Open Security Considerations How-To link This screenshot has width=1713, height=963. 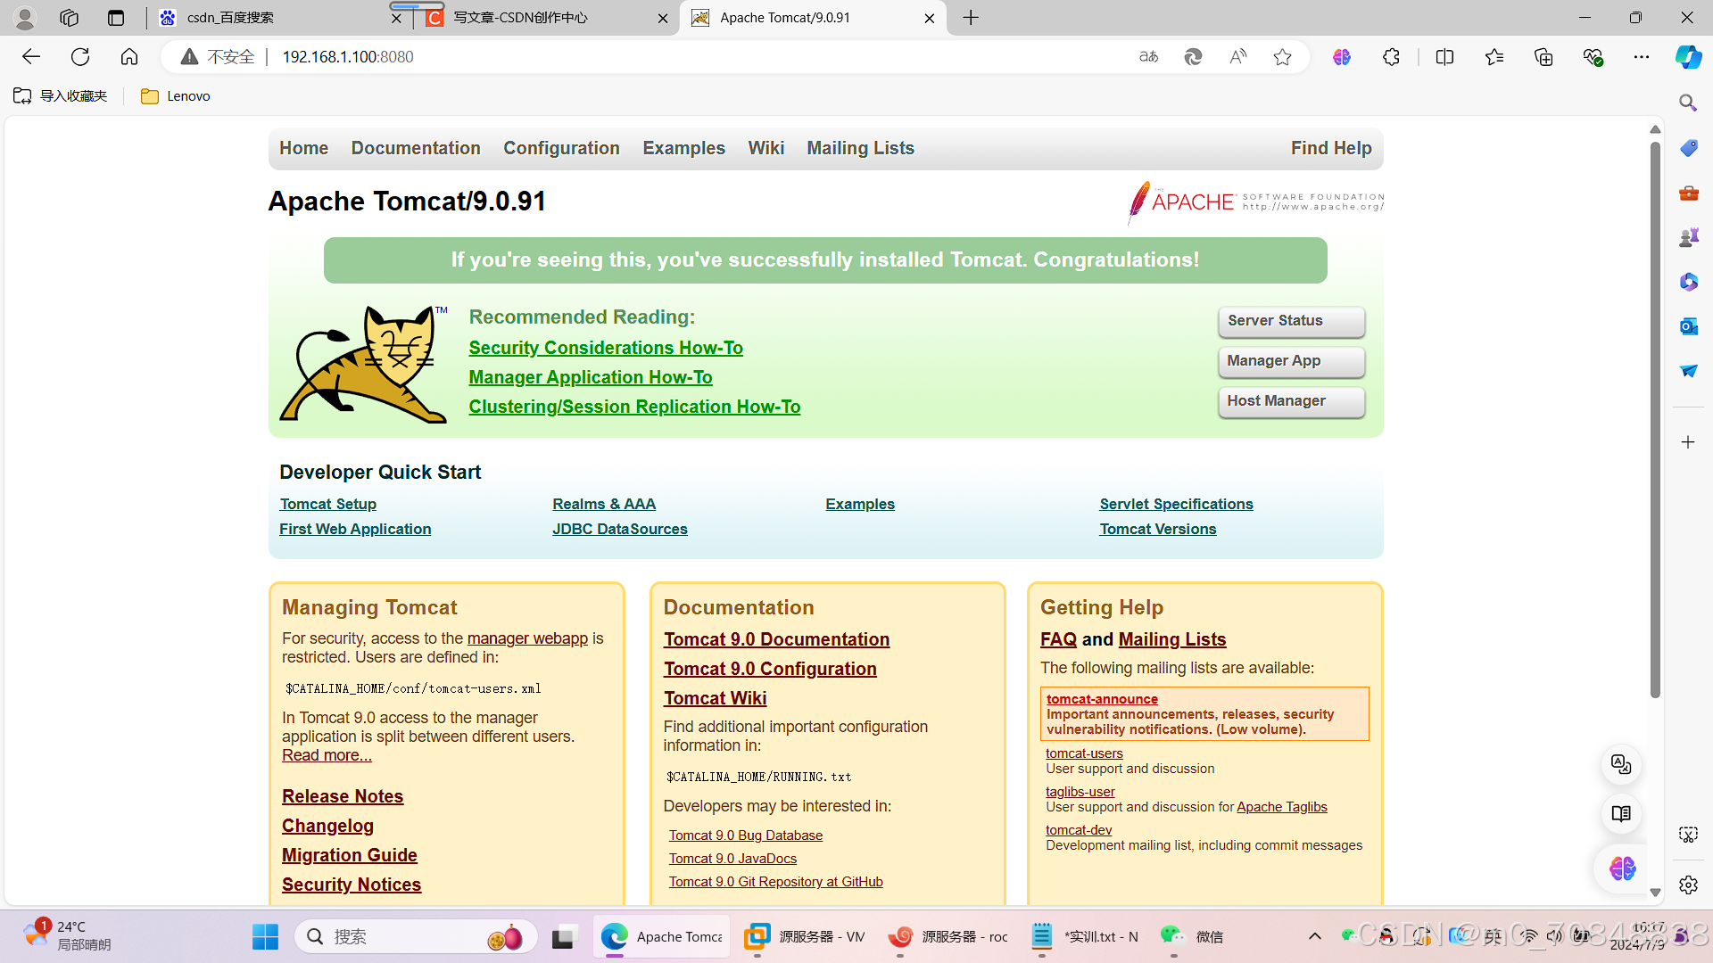pos(606,348)
